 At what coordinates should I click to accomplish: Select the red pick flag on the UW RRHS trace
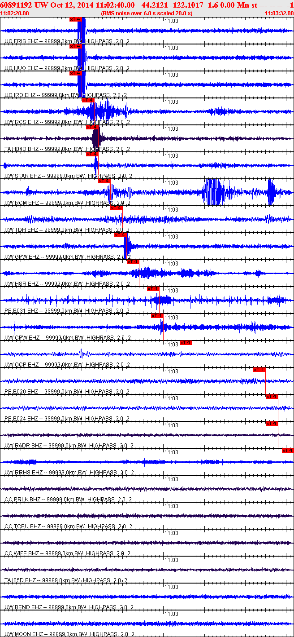click(x=287, y=451)
